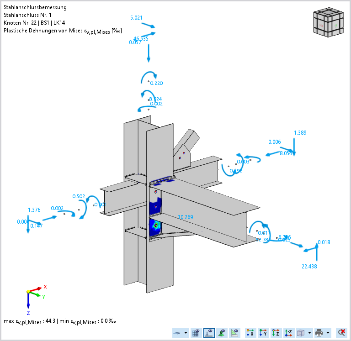Toggle supports visibility eye button
Image resolution: width=351 pixels, height=341 pixels.
[222, 333]
